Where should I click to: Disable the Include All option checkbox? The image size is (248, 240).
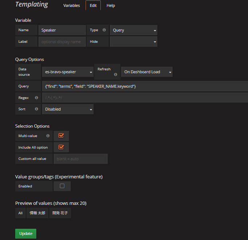[61, 147]
